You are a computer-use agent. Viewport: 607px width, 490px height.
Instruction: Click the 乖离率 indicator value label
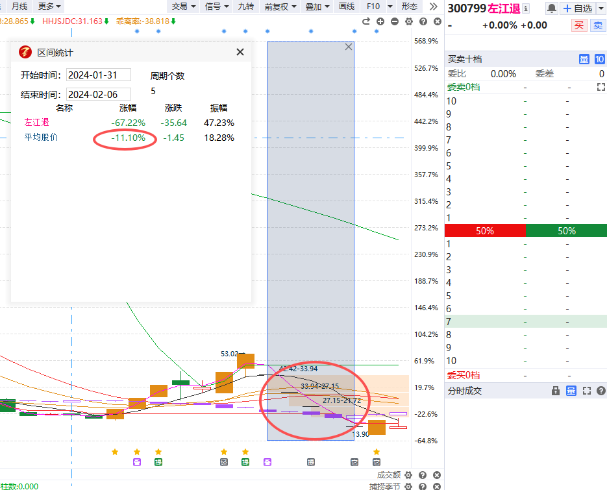click(143, 21)
